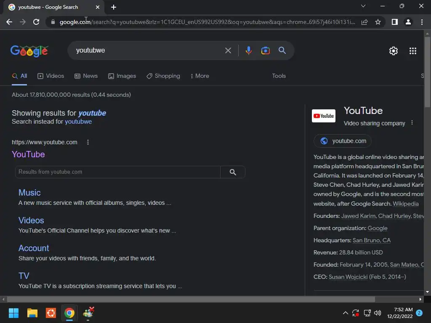431x323 pixels.
Task: Open Chrome's three-dot menu
Action: coord(422,22)
